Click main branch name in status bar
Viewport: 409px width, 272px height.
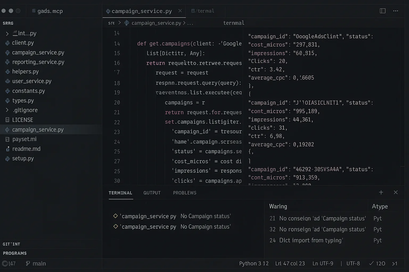tap(39, 263)
